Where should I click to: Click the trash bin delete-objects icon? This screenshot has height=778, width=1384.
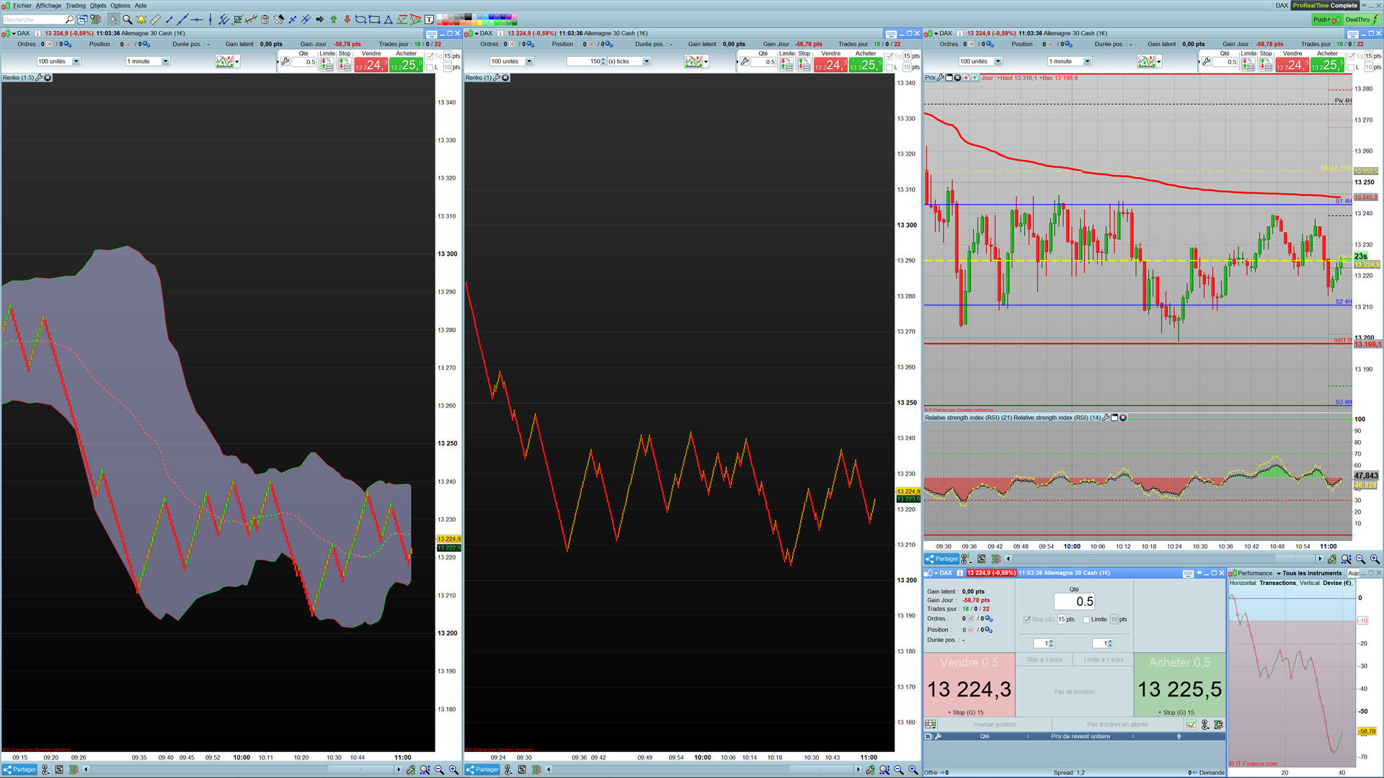pos(265,19)
